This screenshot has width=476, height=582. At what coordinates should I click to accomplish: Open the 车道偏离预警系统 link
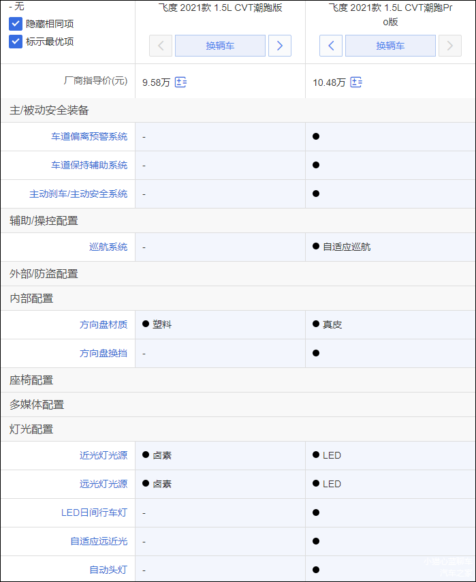[89, 136]
